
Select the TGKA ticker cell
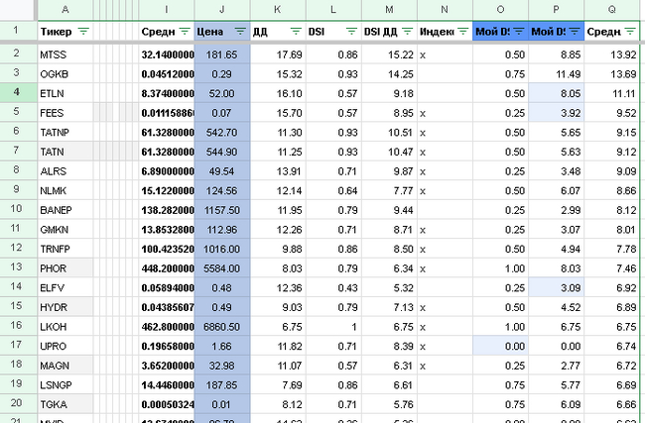pyautogui.click(x=65, y=404)
